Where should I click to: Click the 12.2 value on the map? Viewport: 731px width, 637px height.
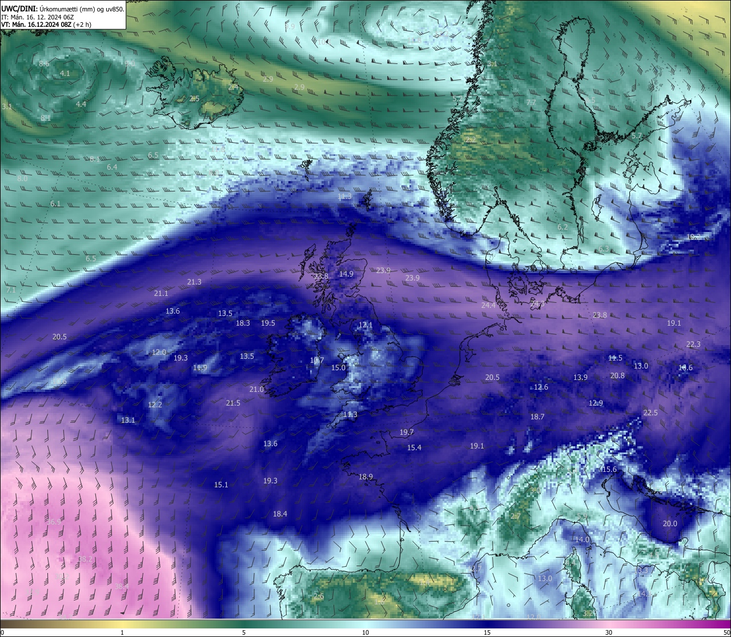pyautogui.click(x=155, y=404)
